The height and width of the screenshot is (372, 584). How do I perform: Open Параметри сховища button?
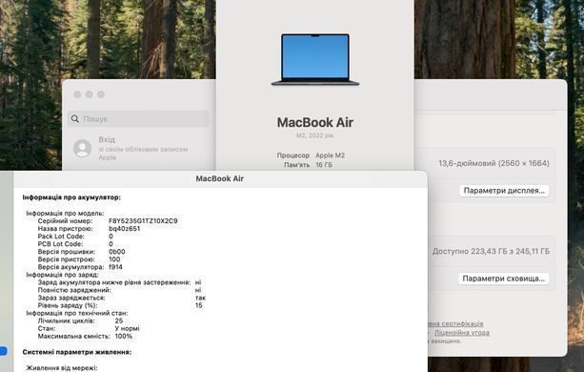point(504,279)
